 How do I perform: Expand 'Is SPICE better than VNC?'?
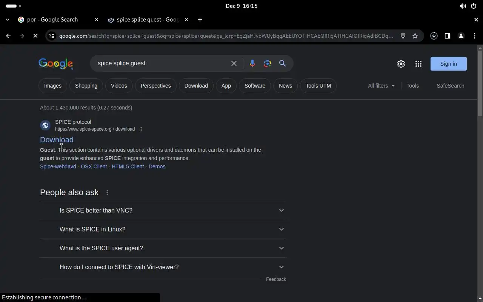coord(163,210)
